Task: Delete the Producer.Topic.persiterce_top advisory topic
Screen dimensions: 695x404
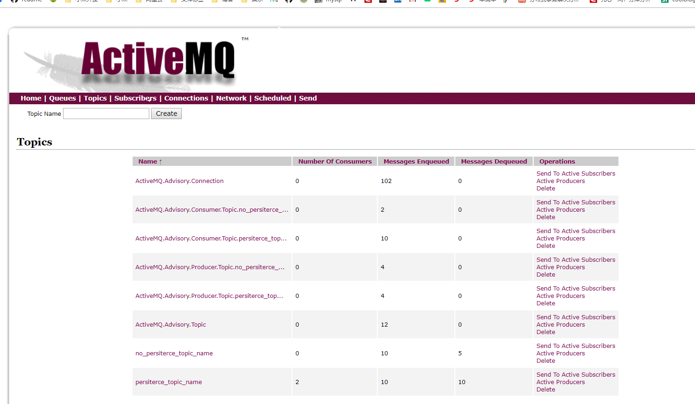Action: pos(546,303)
